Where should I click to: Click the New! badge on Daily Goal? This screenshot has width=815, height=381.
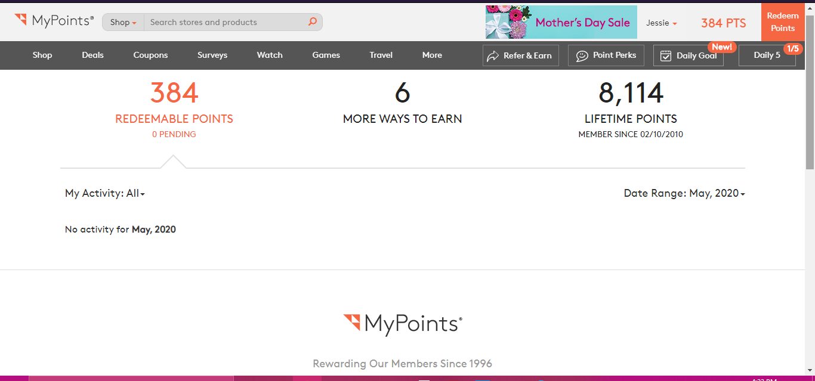coord(721,47)
